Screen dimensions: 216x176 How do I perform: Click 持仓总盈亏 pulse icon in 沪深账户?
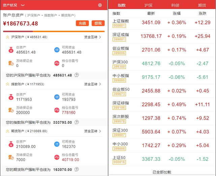click(x=57, y=63)
